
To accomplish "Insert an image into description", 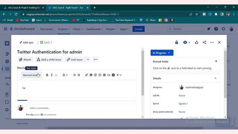I will 91,75.
